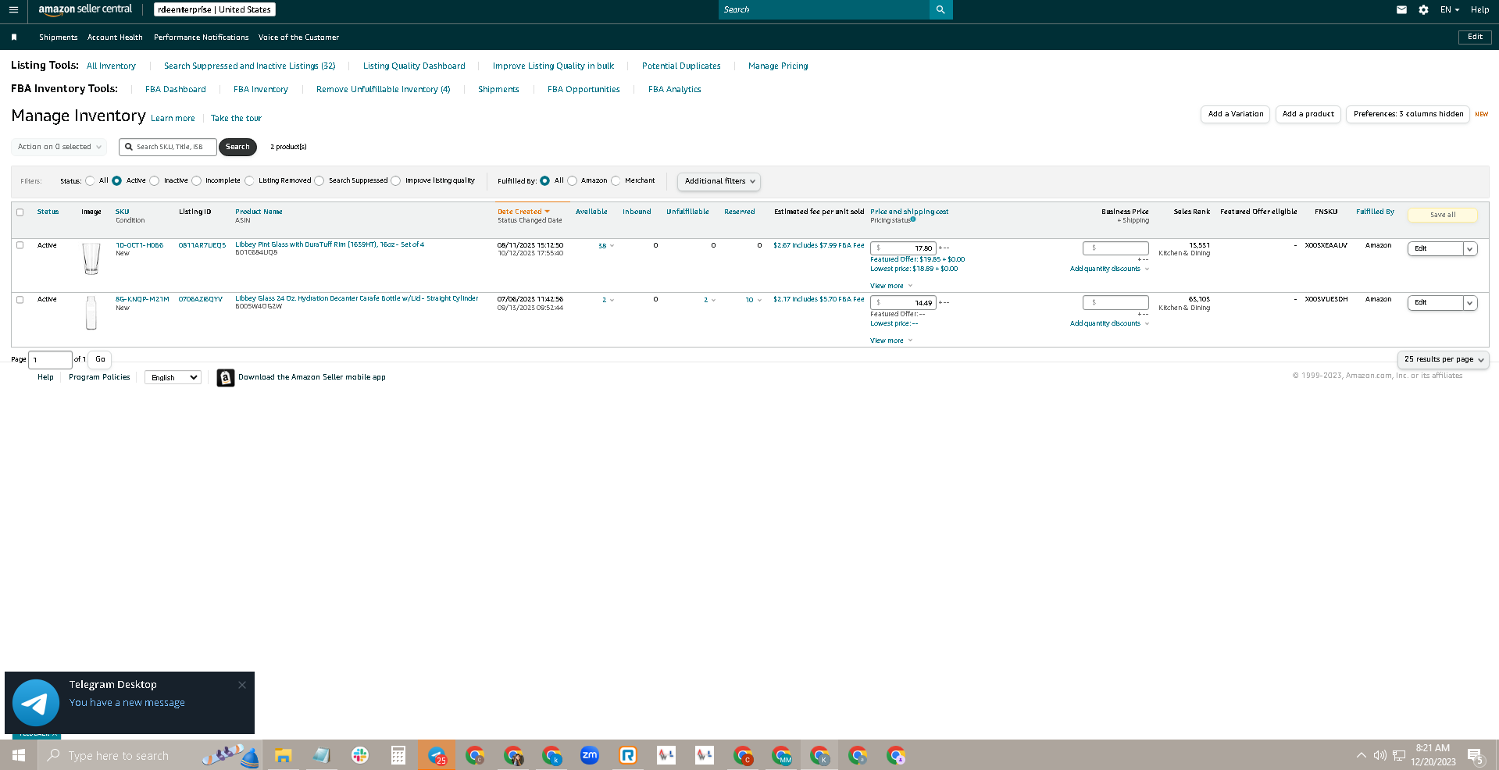
Task: Open Calculator from the taskbar
Action: [398, 755]
